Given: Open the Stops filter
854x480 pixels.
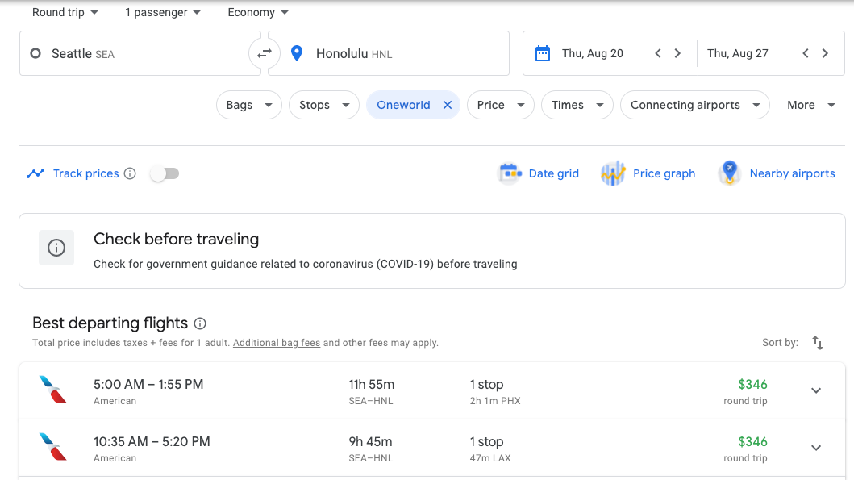Looking at the screenshot, I should pyautogui.click(x=323, y=105).
